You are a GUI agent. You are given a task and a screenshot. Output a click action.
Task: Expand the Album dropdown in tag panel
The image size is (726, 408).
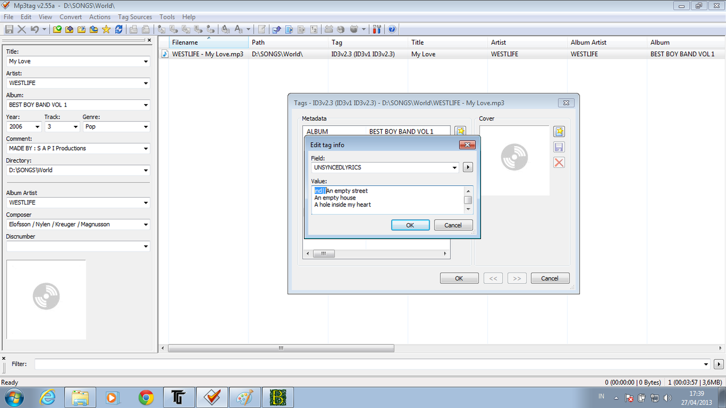(x=146, y=105)
